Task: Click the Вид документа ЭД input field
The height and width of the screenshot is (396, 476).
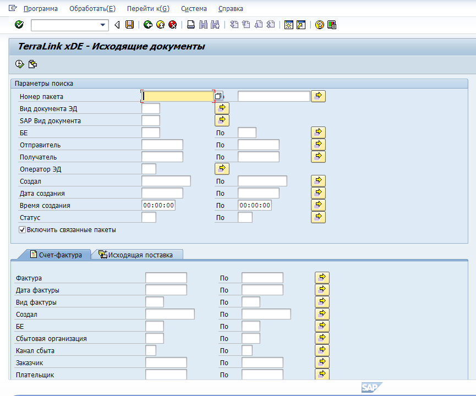Action: 151,108
